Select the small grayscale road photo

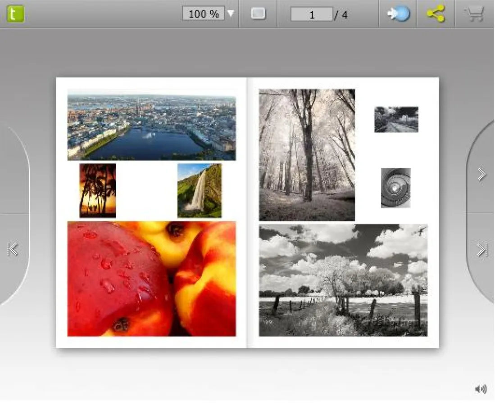pos(396,120)
